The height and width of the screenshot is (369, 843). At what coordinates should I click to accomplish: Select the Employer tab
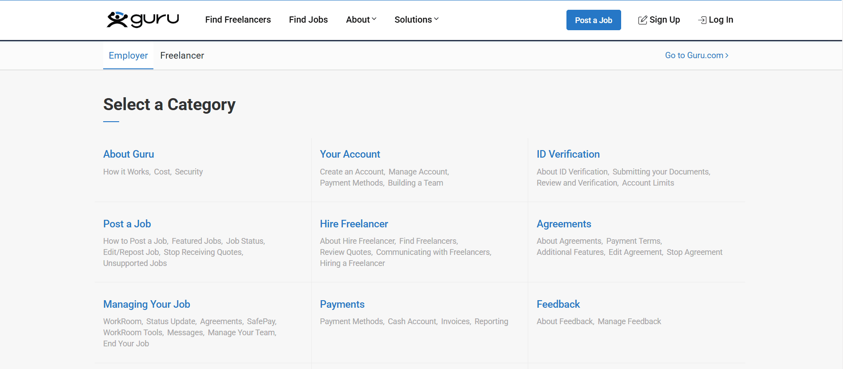(x=128, y=56)
